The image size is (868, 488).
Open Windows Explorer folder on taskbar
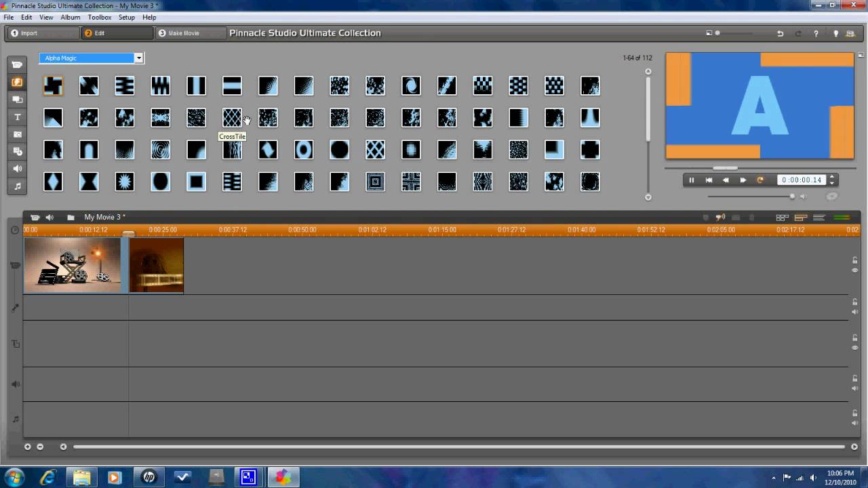(x=81, y=477)
